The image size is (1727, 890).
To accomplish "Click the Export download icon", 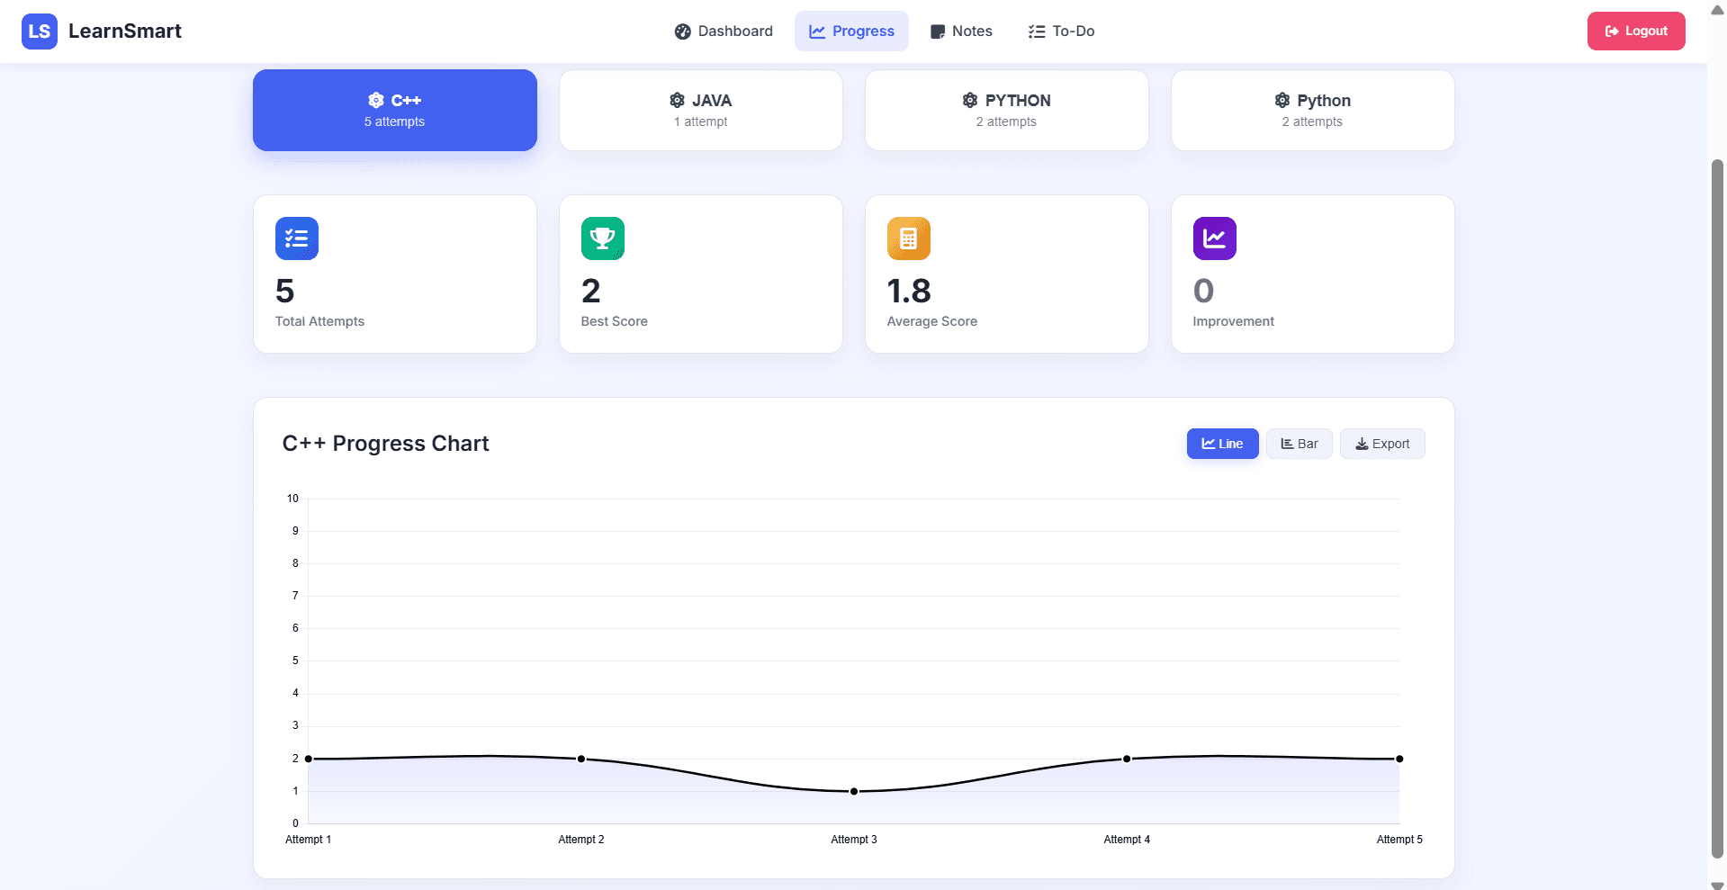I will 1363,444.
